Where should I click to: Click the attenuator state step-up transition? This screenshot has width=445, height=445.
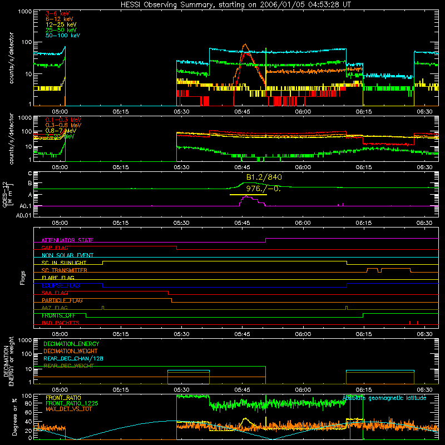(x=266, y=240)
